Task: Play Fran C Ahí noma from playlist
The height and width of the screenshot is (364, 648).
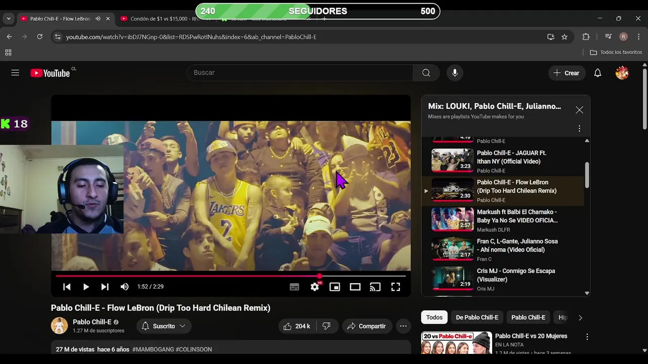Action: click(x=502, y=250)
